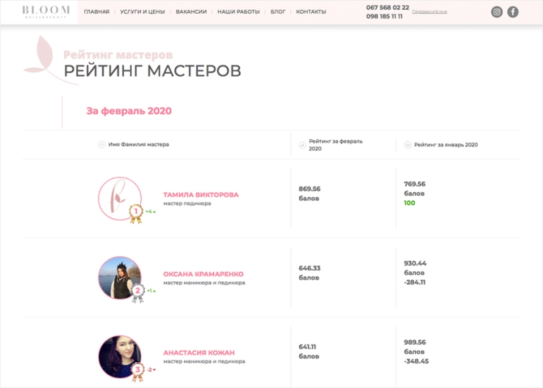Click icon beside Рейтинг за январь 2020

[408, 145]
